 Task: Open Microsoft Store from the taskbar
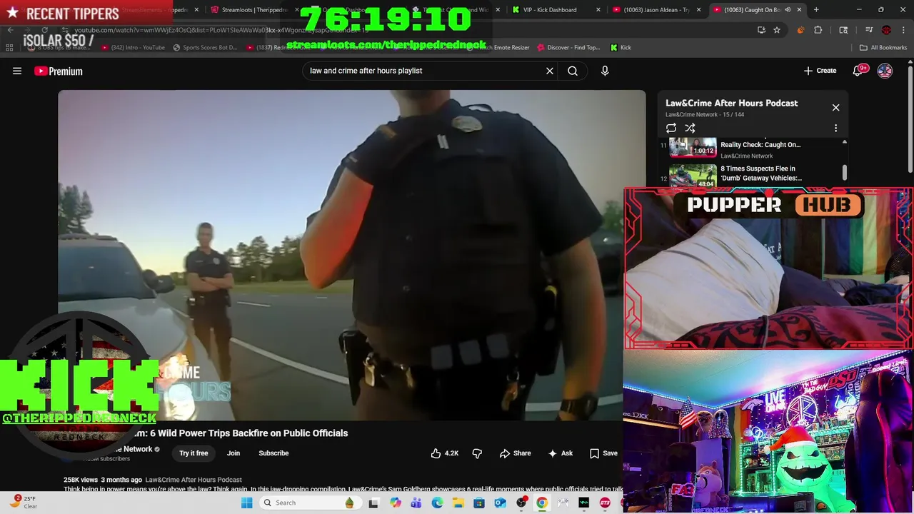coord(479,503)
